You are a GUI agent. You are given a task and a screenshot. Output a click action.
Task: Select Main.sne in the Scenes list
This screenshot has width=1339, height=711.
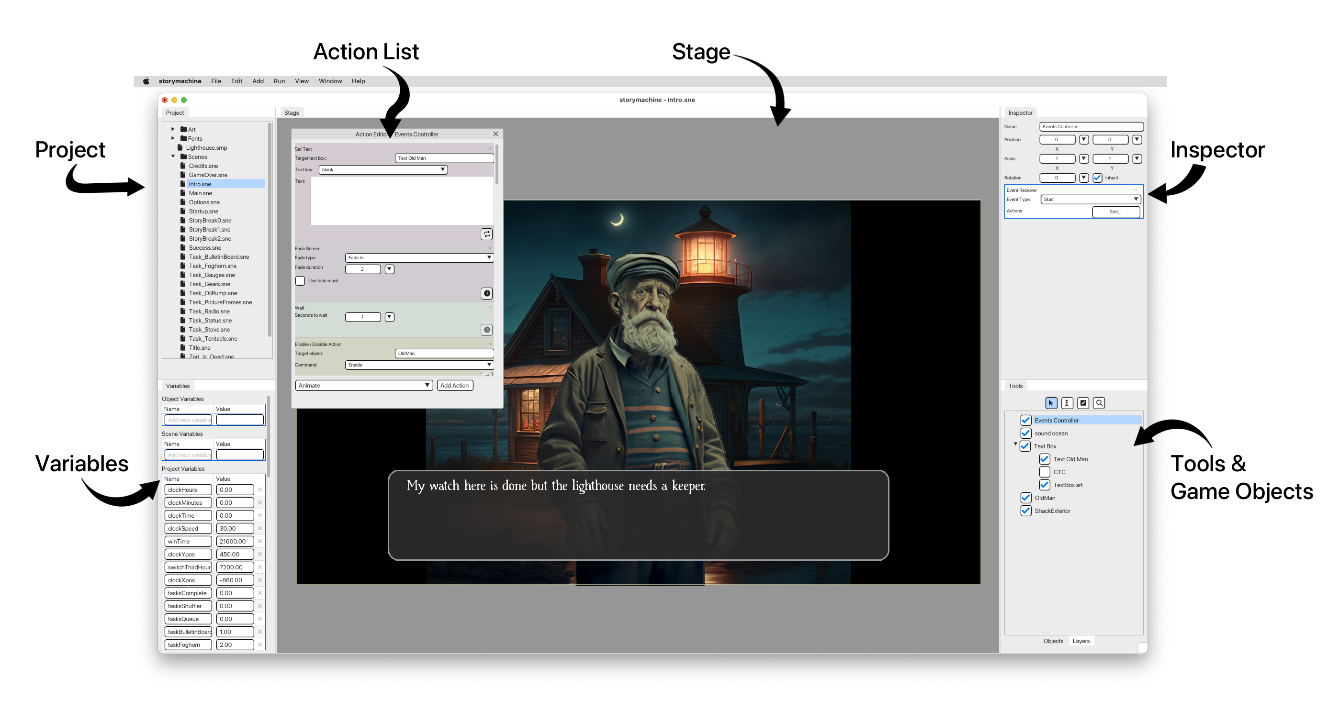[200, 193]
